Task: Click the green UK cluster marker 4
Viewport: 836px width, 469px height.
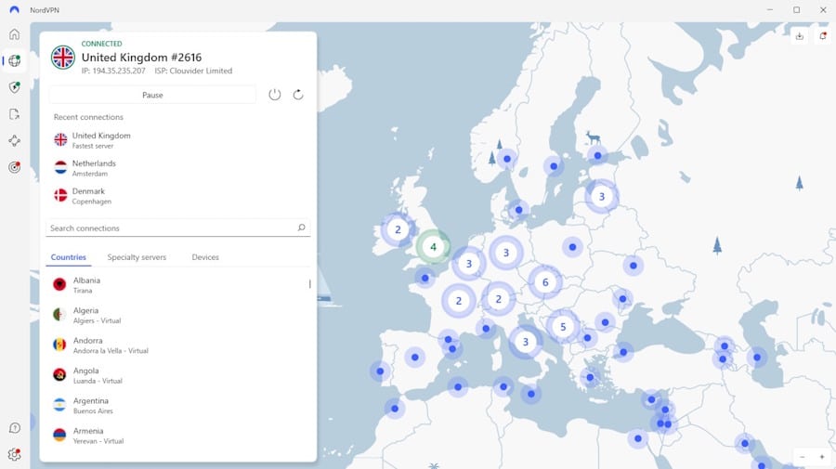Action: (x=433, y=247)
